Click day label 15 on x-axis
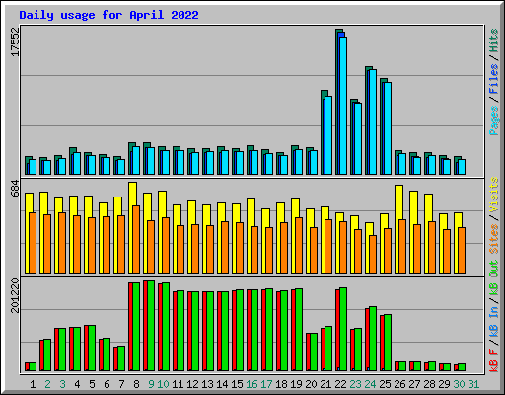 click(x=237, y=384)
